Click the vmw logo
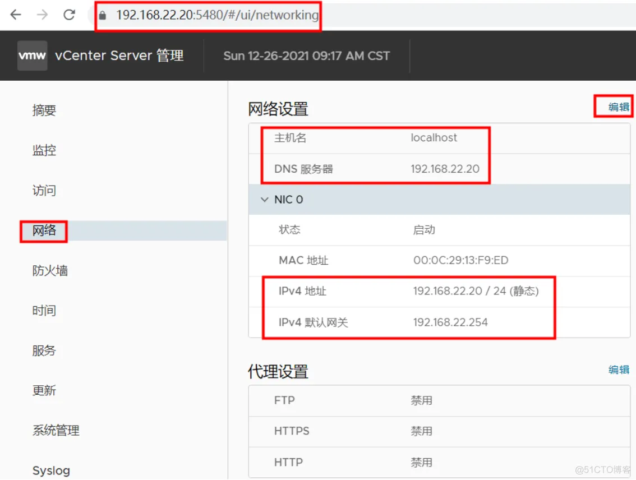This screenshot has width=636, height=480. click(x=32, y=56)
